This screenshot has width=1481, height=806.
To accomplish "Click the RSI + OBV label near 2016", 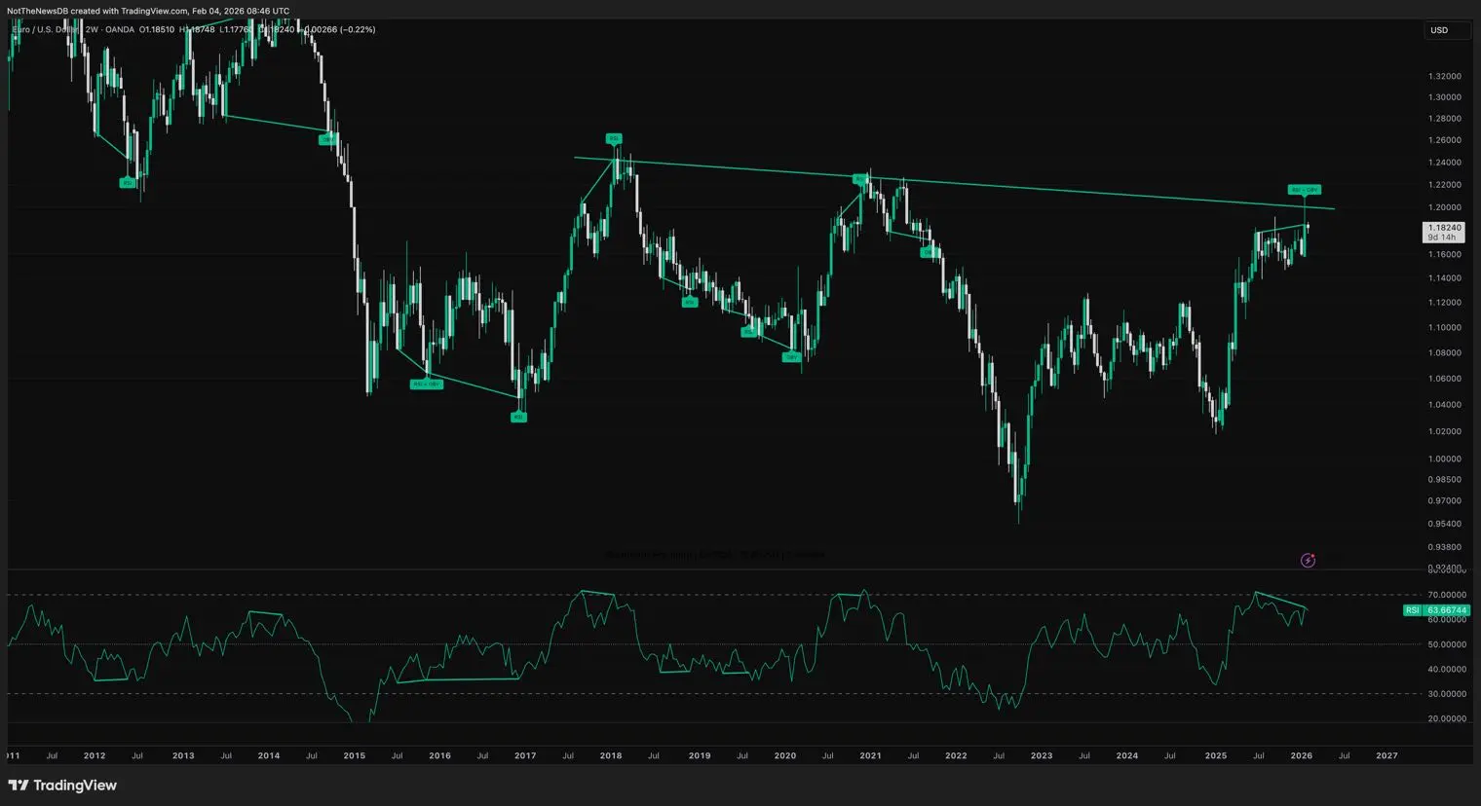I will click(427, 385).
